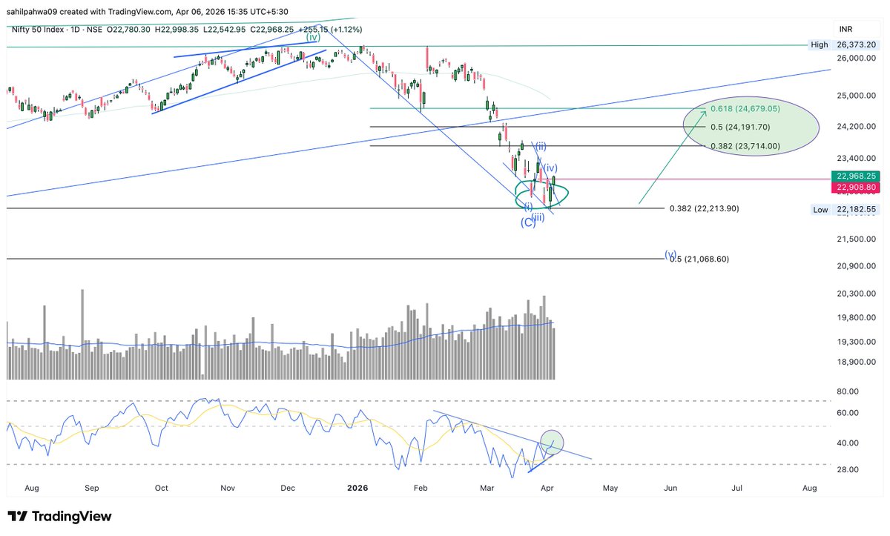This screenshot has height=536, width=890.
Task: Click the 40.00 RSI axis label
Action: pyautogui.click(x=848, y=443)
